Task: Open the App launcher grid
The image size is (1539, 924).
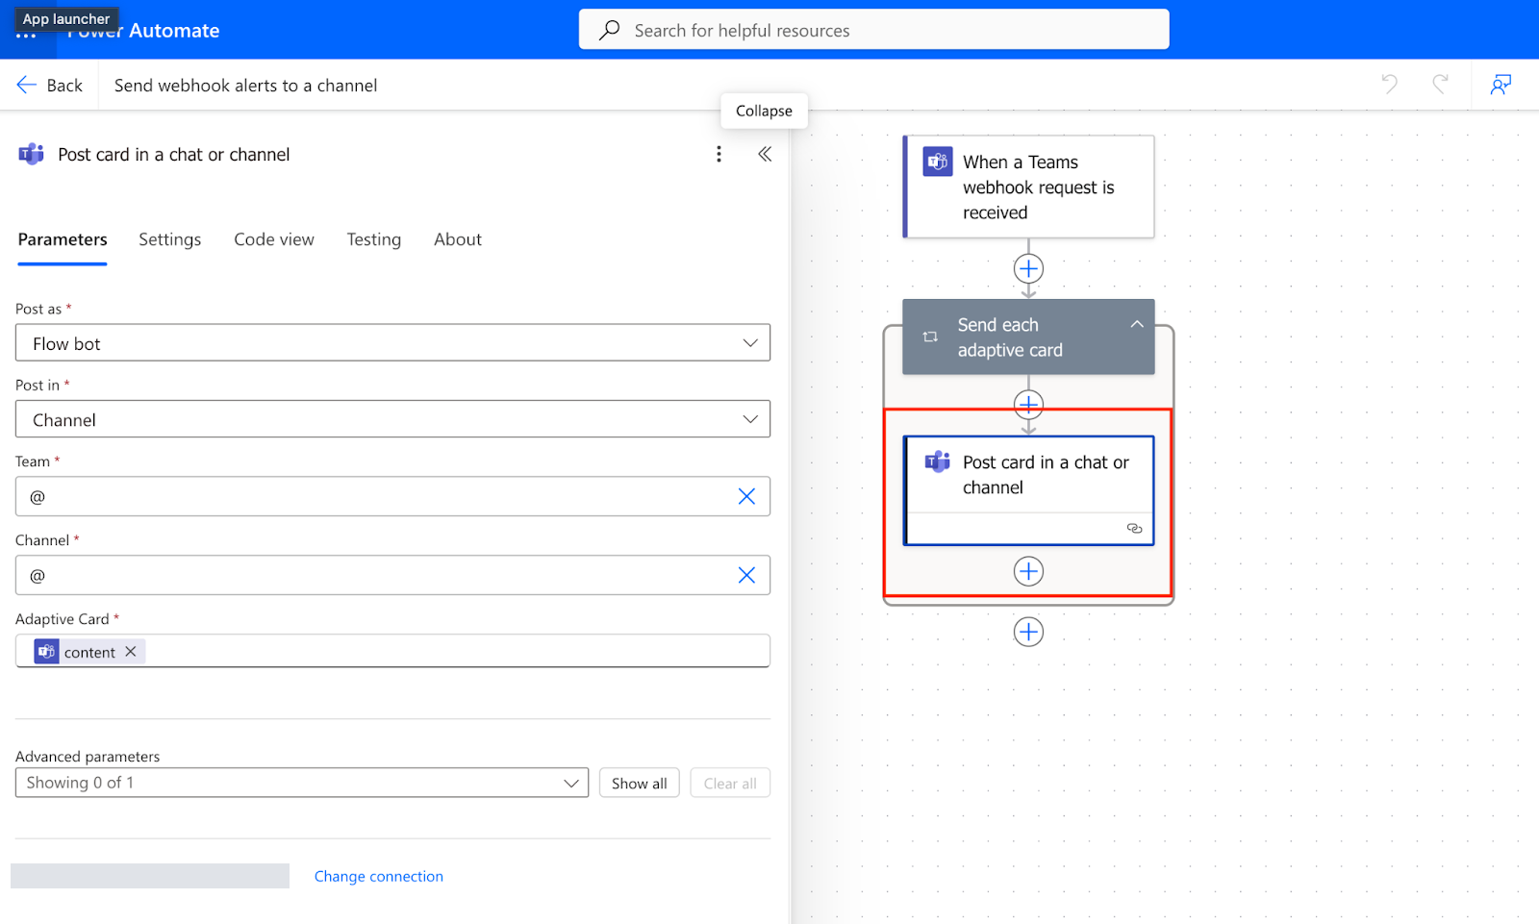Action: click(x=26, y=35)
